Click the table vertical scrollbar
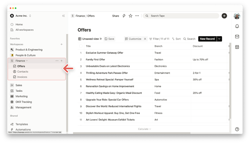Screen dimensions: 250x143 230,81
